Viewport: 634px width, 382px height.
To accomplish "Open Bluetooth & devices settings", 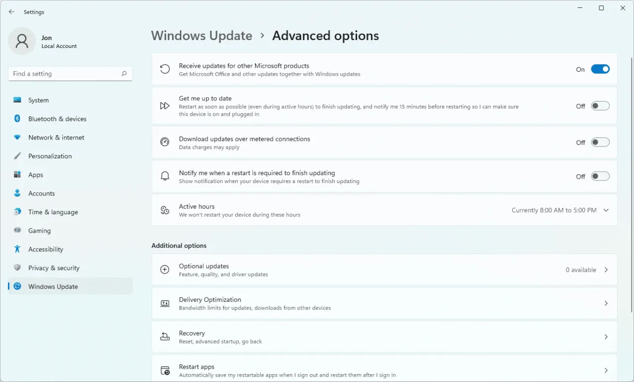I will (56, 119).
